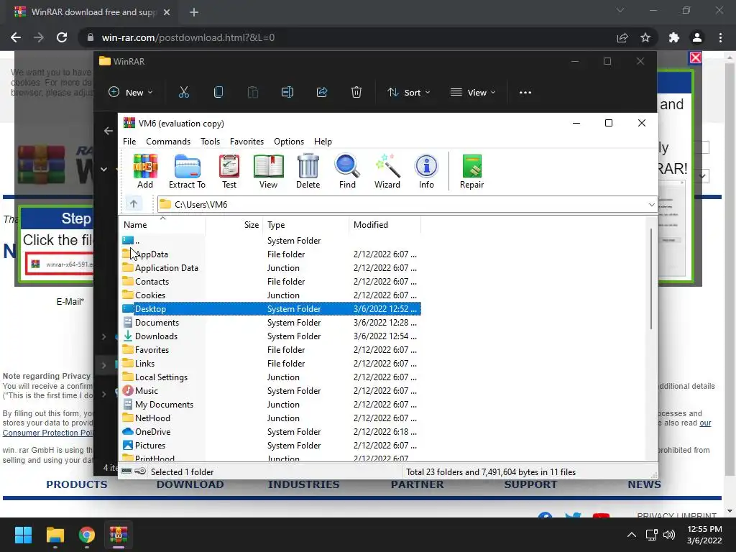This screenshot has height=552, width=736.
Task: Select the Application Data row
Action: pos(270,267)
